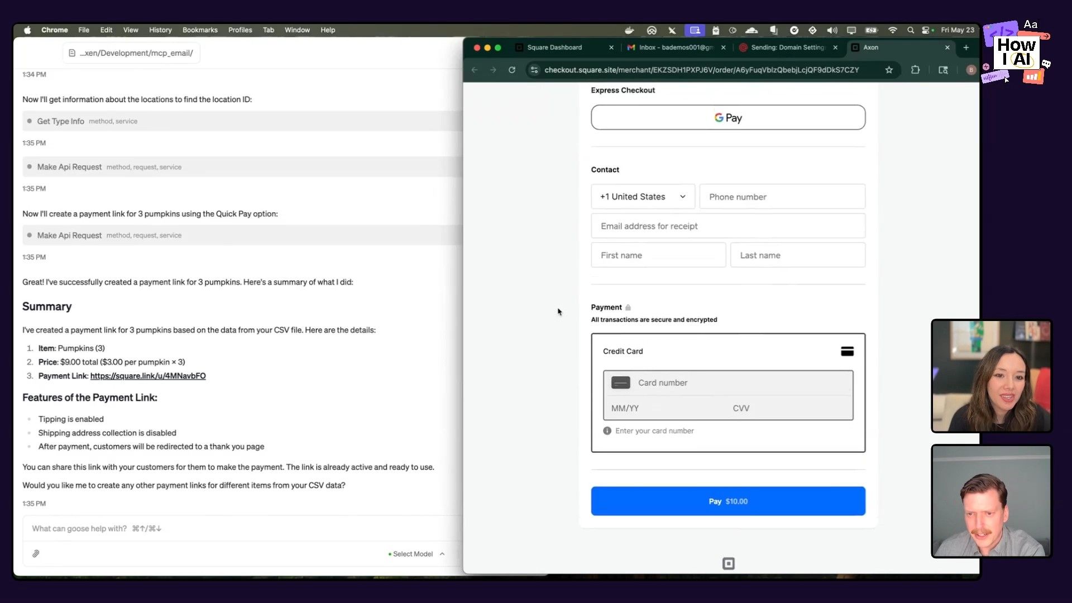Open the tab search icon in Chrome toolbar
This screenshot has height=603, width=1072.
coord(943,70)
